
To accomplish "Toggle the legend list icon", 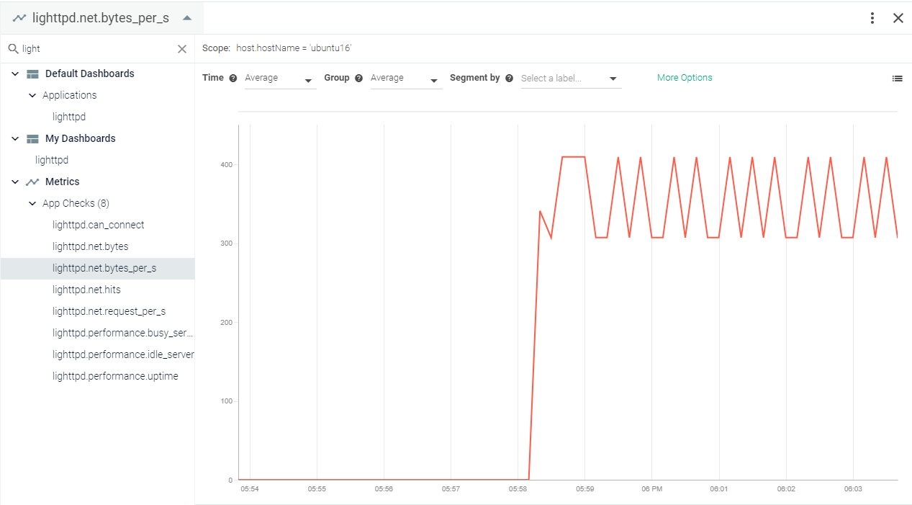I will pos(897,79).
